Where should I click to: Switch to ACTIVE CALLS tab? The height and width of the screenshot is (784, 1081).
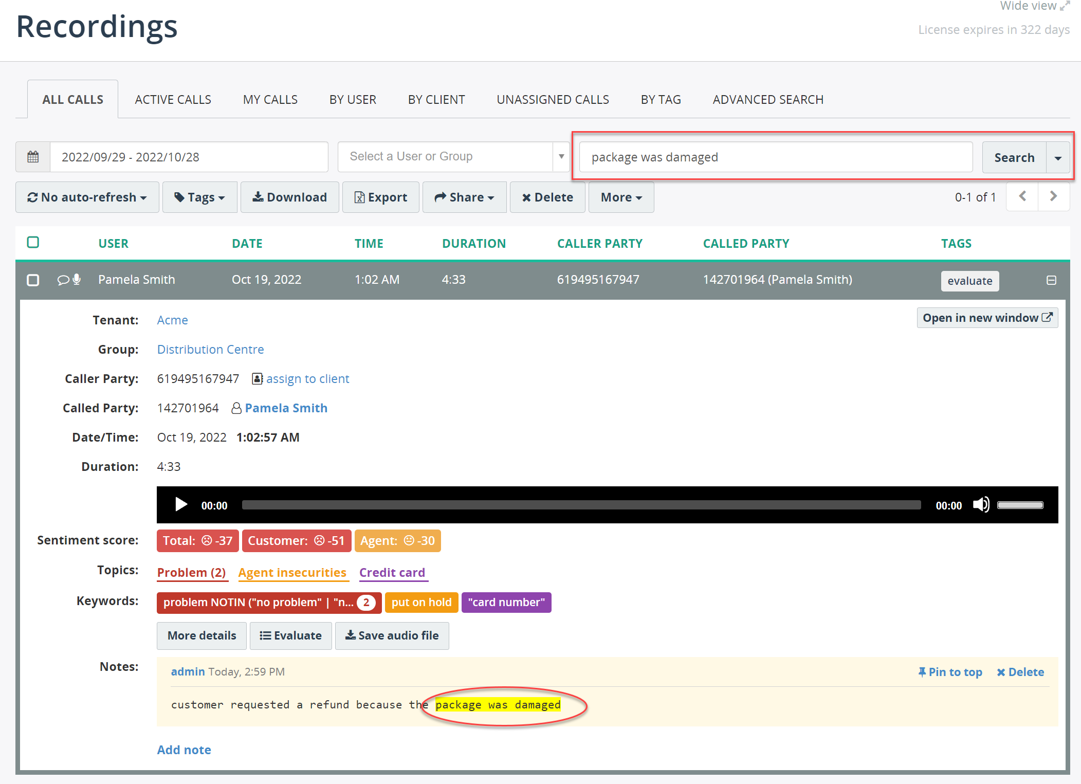click(x=173, y=99)
